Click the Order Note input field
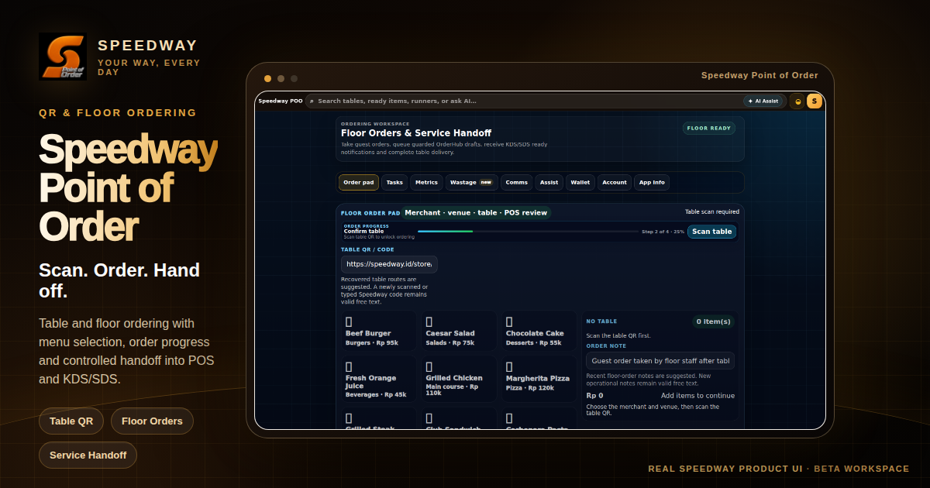This screenshot has width=930, height=488. coord(660,361)
